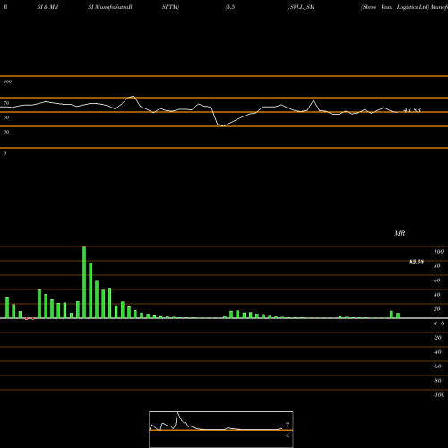
Task: Click the 'MR' panel title label
Action: pos(400,233)
